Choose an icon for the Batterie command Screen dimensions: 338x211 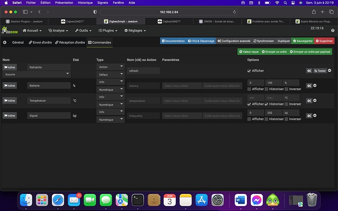[10, 86]
